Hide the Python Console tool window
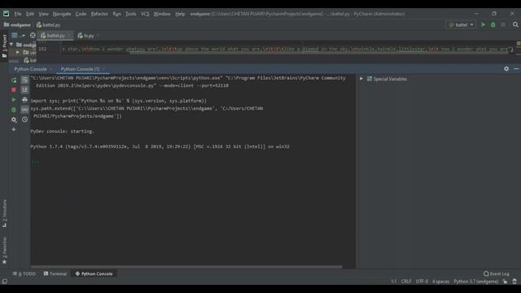The image size is (521, 293). pos(516,68)
